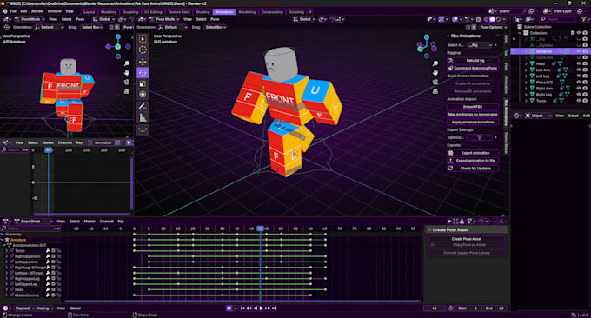
Task: Select the Annotate tool in main viewport
Action: tap(143, 107)
